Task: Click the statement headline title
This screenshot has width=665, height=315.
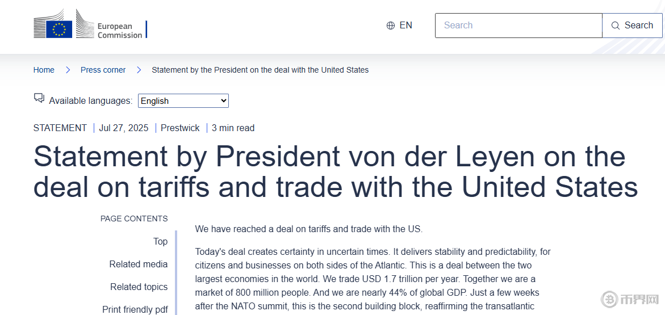Action: (335, 171)
